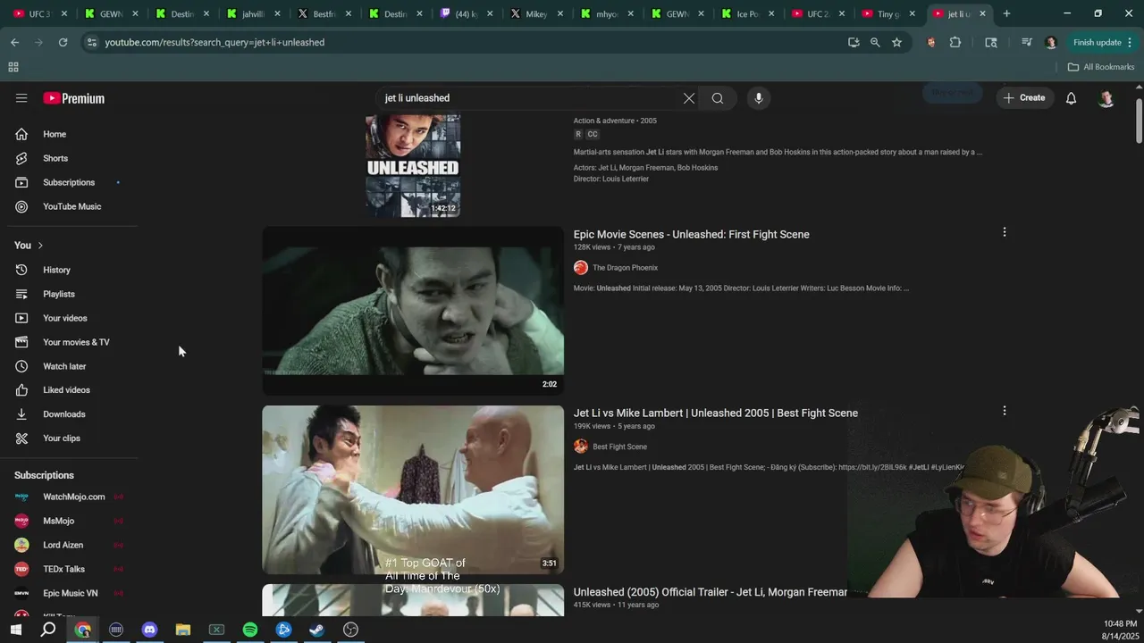Play the First Fight Scene video thumbnail
Screen dimensions: 1144x643
(413, 311)
